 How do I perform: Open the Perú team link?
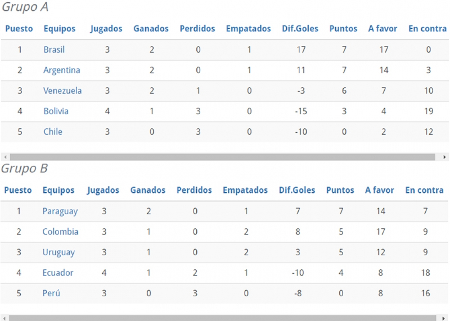[x=51, y=293]
